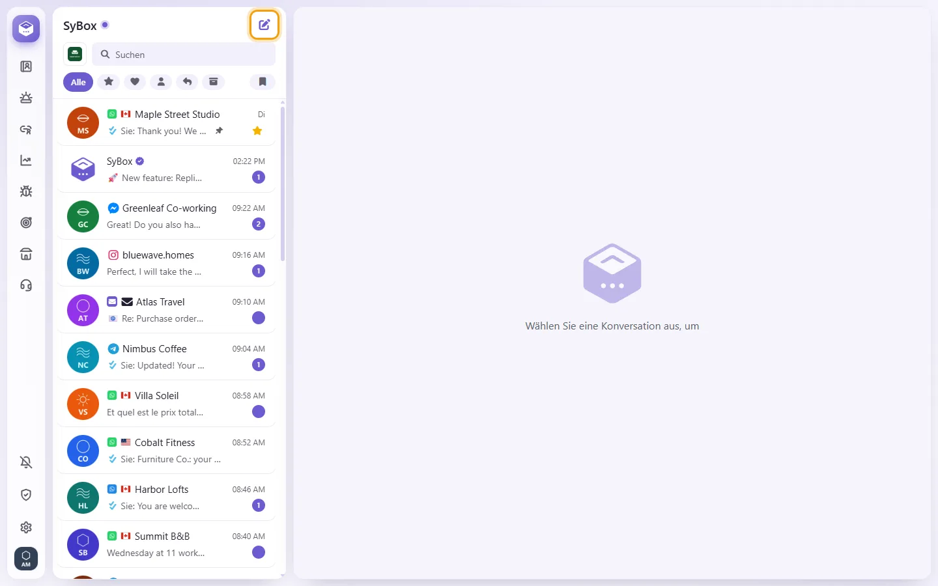Open the Greenleaf Co-working conversation

click(166, 216)
